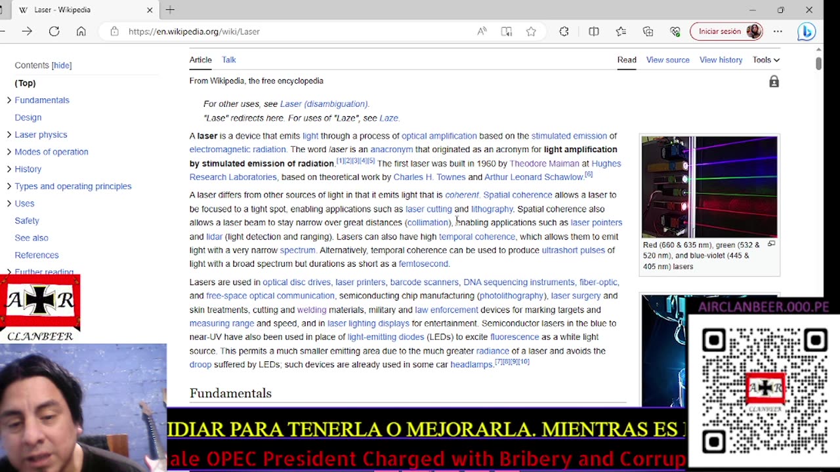The height and width of the screenshot is (472, 840).
Task: Open the Settings and more menu
Action: click(778, 31)
